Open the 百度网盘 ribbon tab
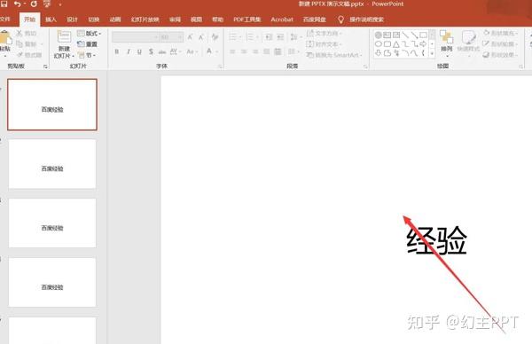Viewport: 532px width, 344px height. click(315, 20)
